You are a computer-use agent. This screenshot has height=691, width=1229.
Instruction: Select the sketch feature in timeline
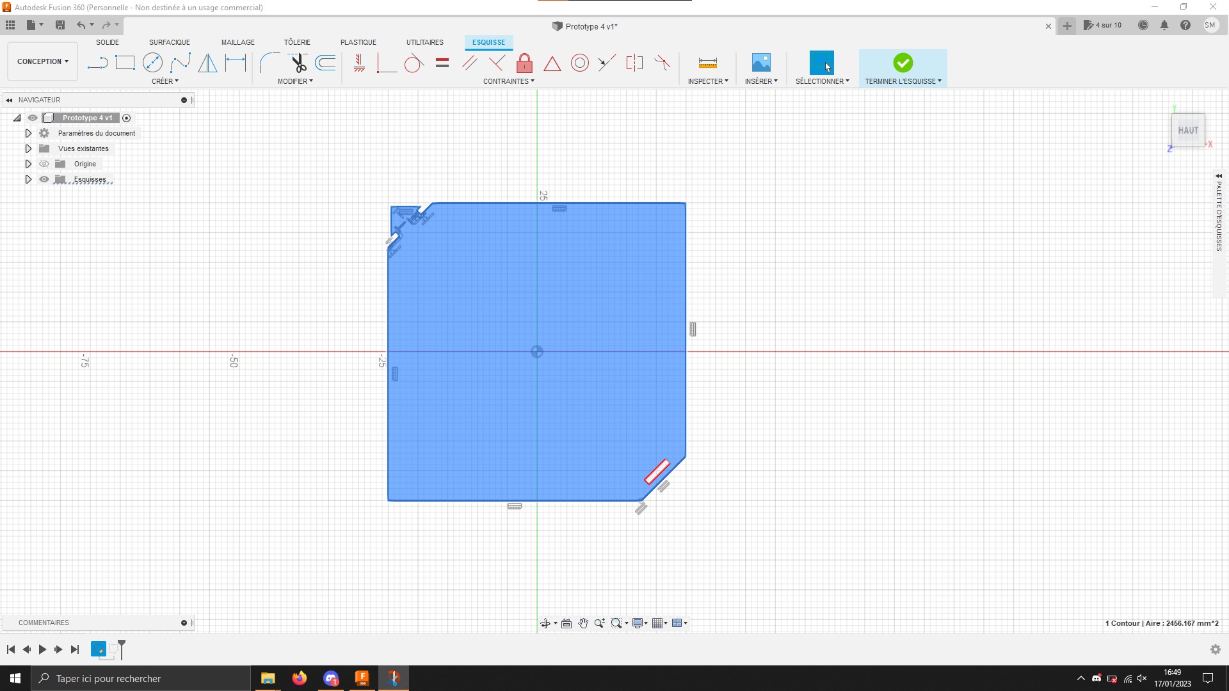(x=99, y=649)
